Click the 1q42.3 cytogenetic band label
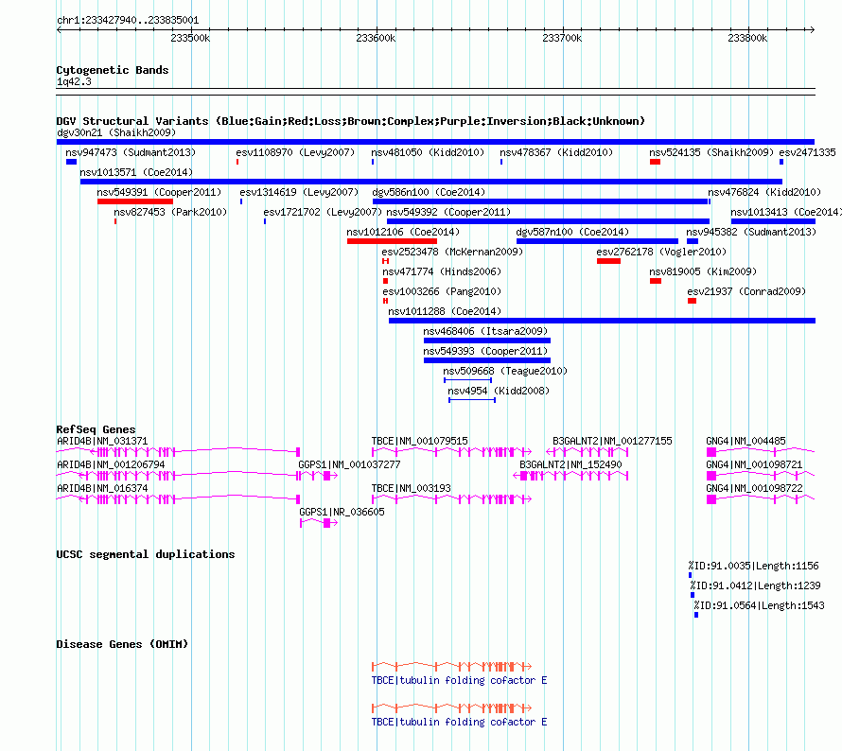This screenshot has height=751, width=842. [74, 81]
